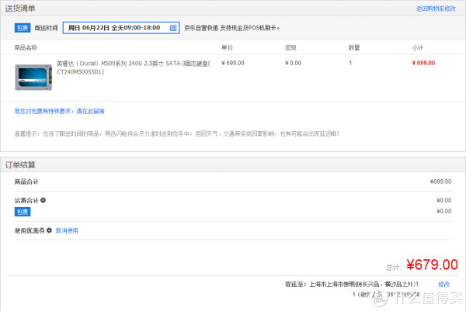Open the package special request note link

point(60,111)
